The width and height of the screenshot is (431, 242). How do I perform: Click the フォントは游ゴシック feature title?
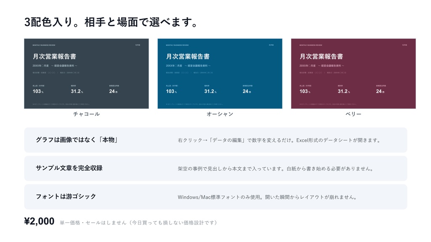66,197
